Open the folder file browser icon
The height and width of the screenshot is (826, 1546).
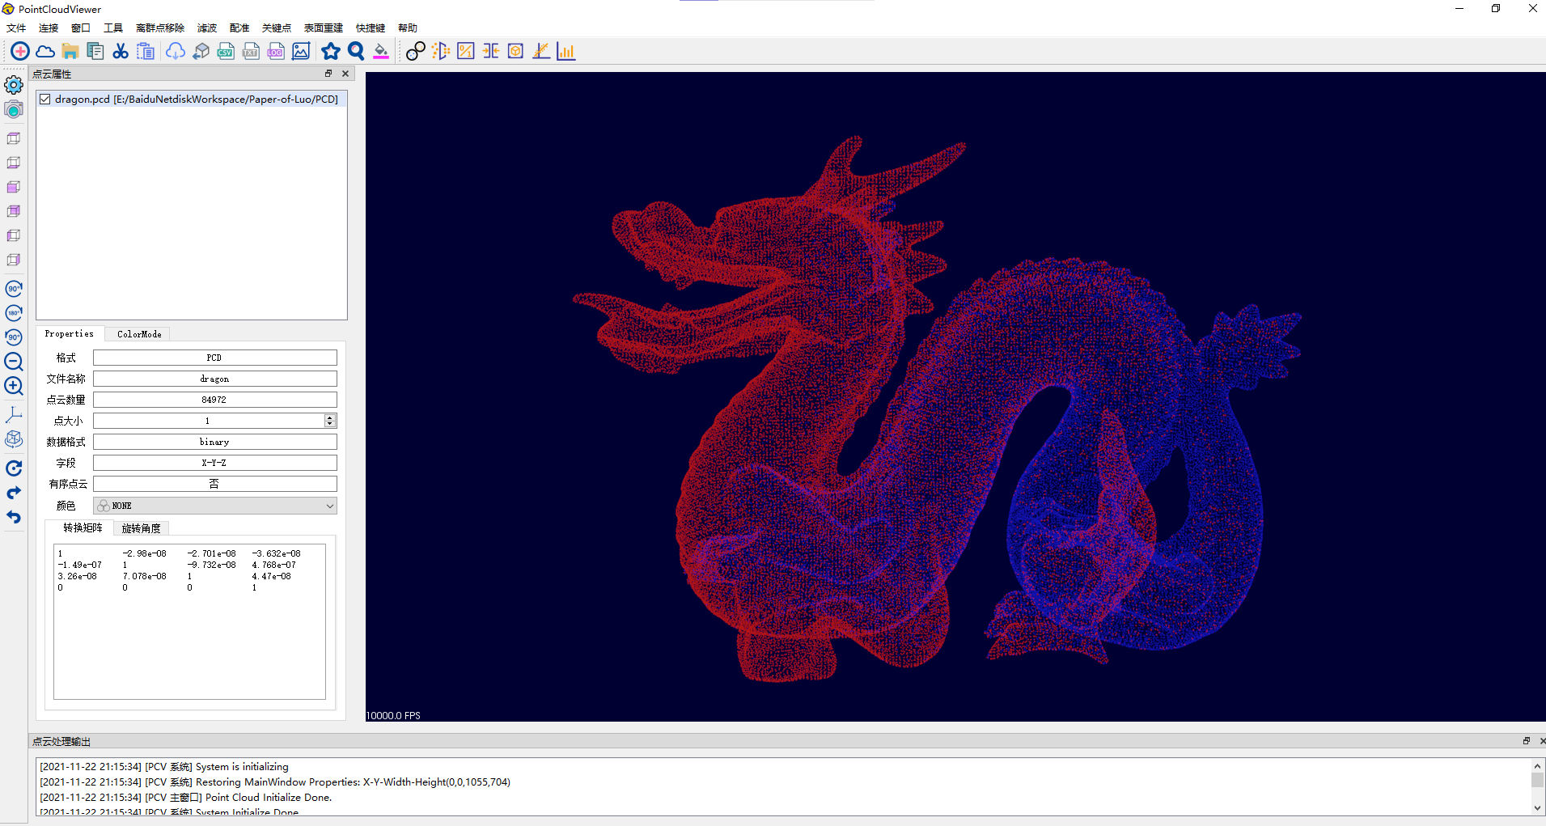click(x=70, y=52)
